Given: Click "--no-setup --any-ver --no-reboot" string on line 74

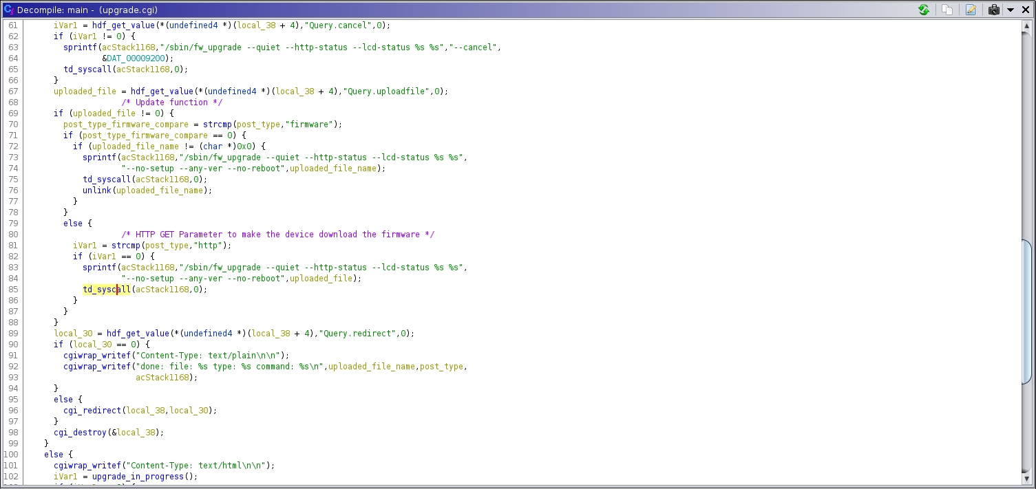Looking at the screenshot, I should 203,169.
